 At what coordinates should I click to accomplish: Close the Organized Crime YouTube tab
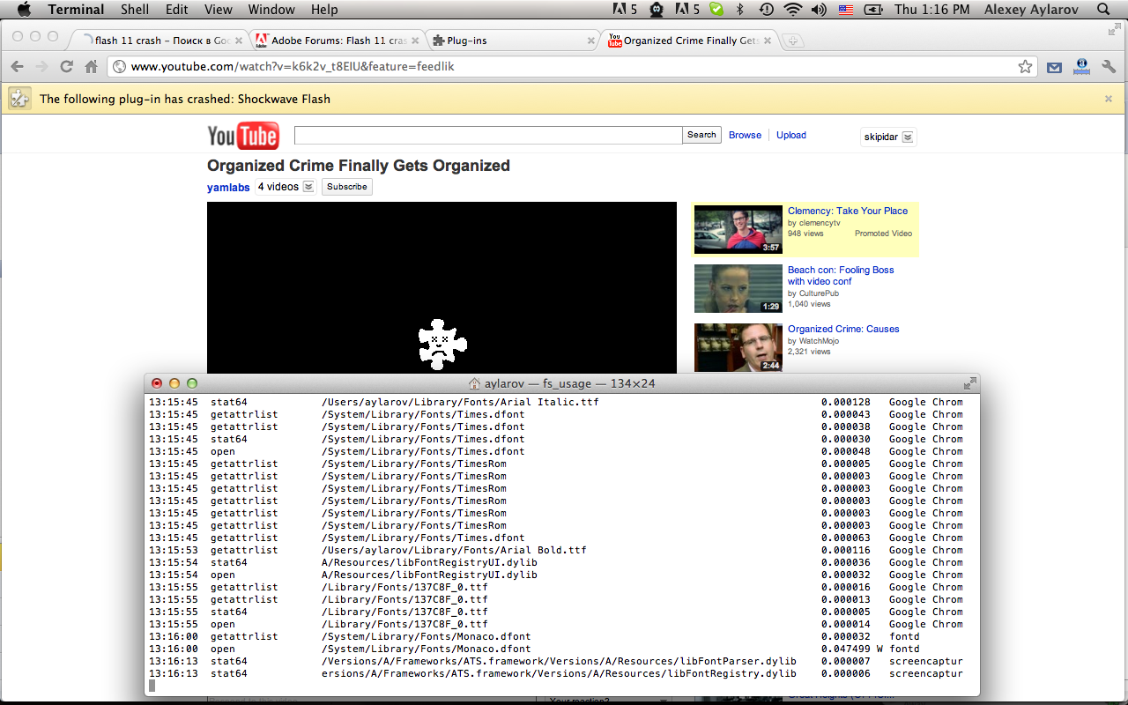(x=768, y=41)
